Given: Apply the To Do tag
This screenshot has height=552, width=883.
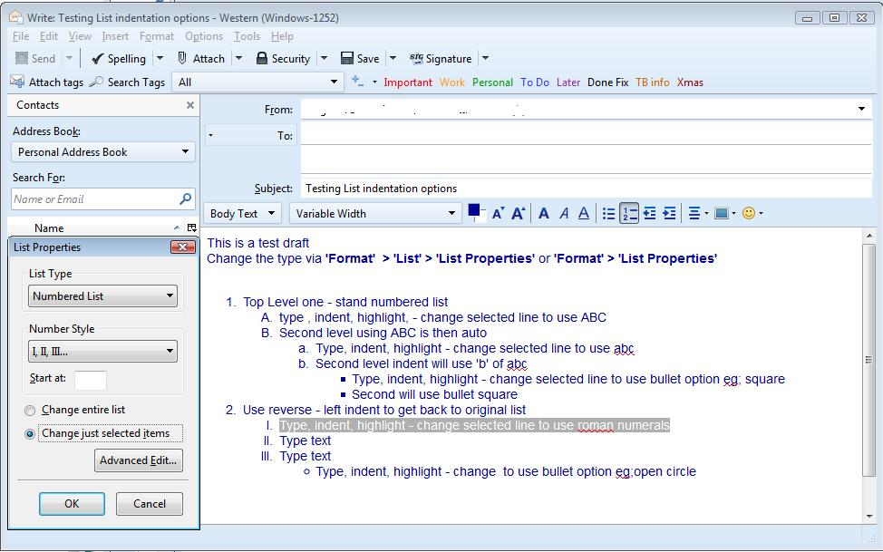Looking at the screenshot, I should click(534, 82).
